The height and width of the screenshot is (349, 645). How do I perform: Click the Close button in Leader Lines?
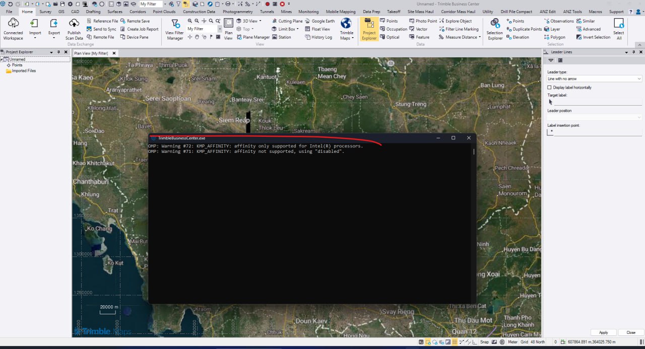pos(630,332)
